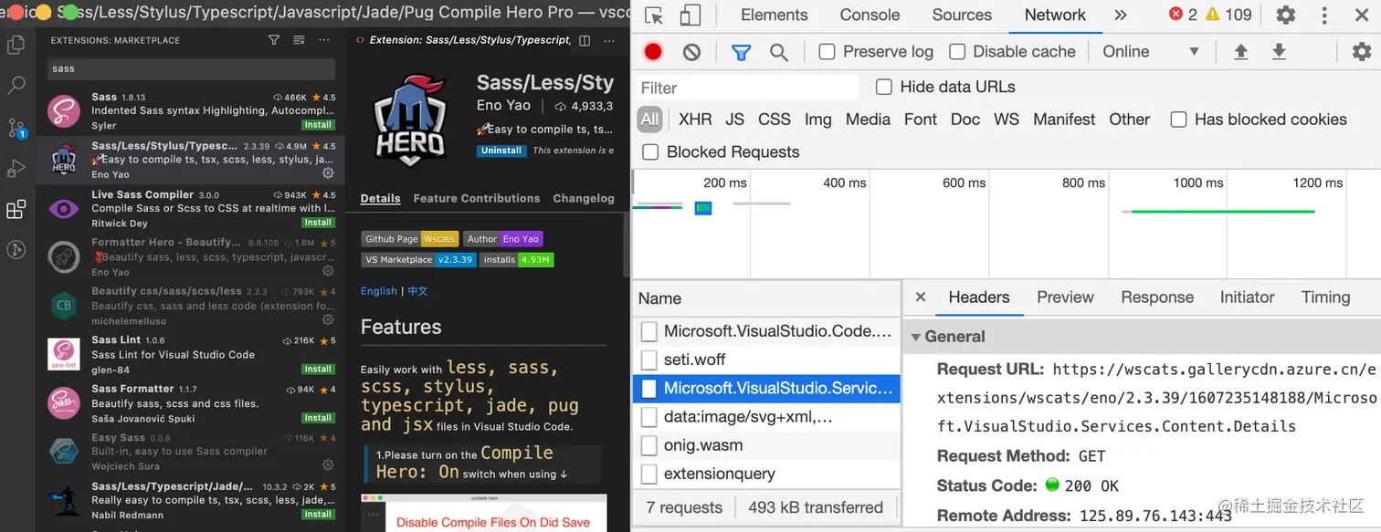The width and height of the screenshot is (1381, 532).
Task: Open the Timing tab of the request
Action: pyautogui.click(x=1325, y=297)
